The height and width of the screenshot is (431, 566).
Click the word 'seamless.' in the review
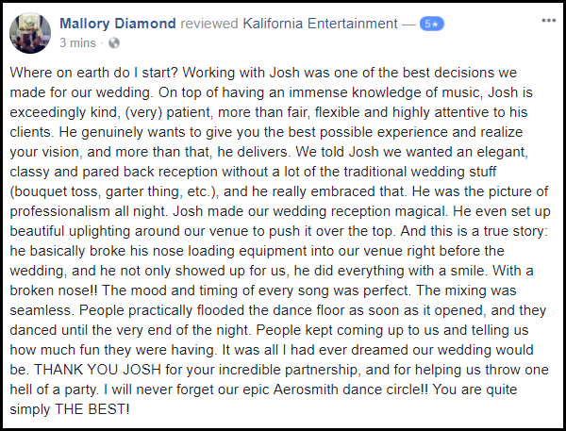42,310
